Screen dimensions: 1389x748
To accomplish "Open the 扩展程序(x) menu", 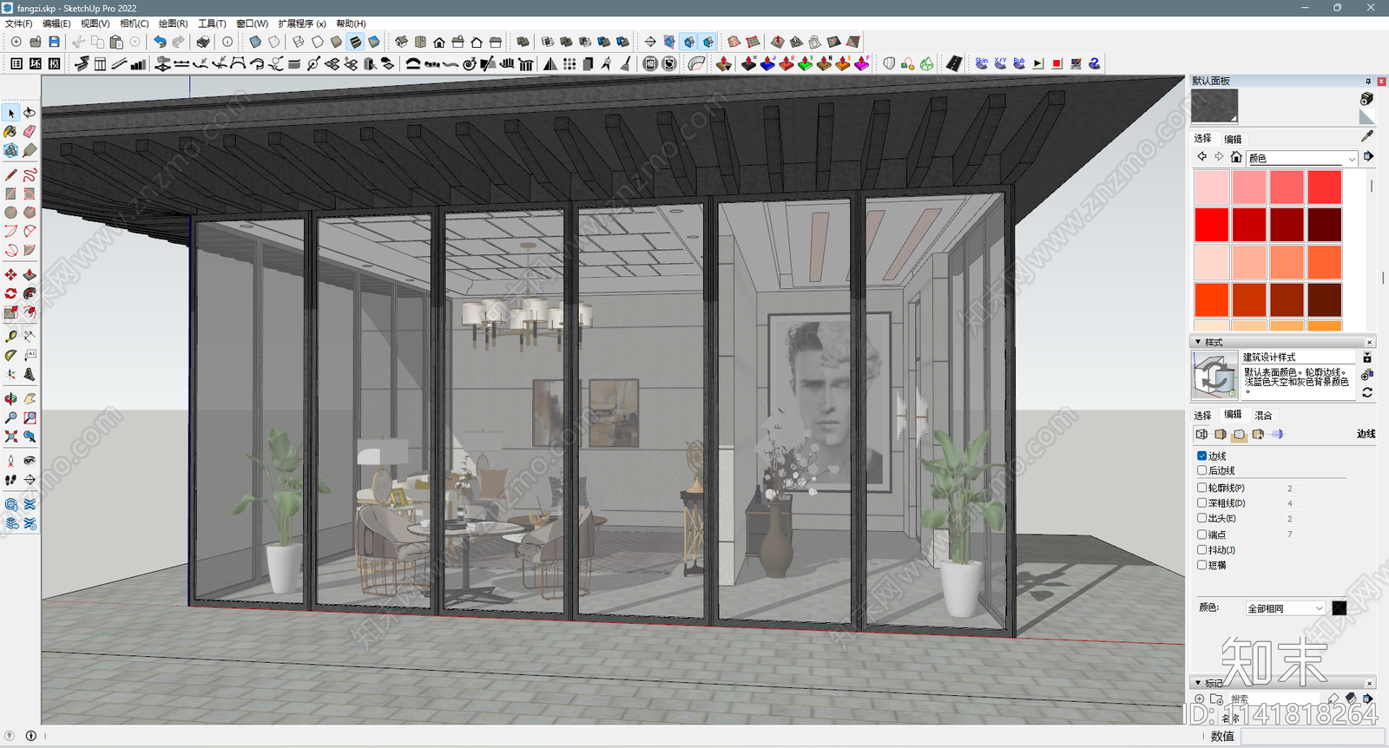I will tap(302, 23).
